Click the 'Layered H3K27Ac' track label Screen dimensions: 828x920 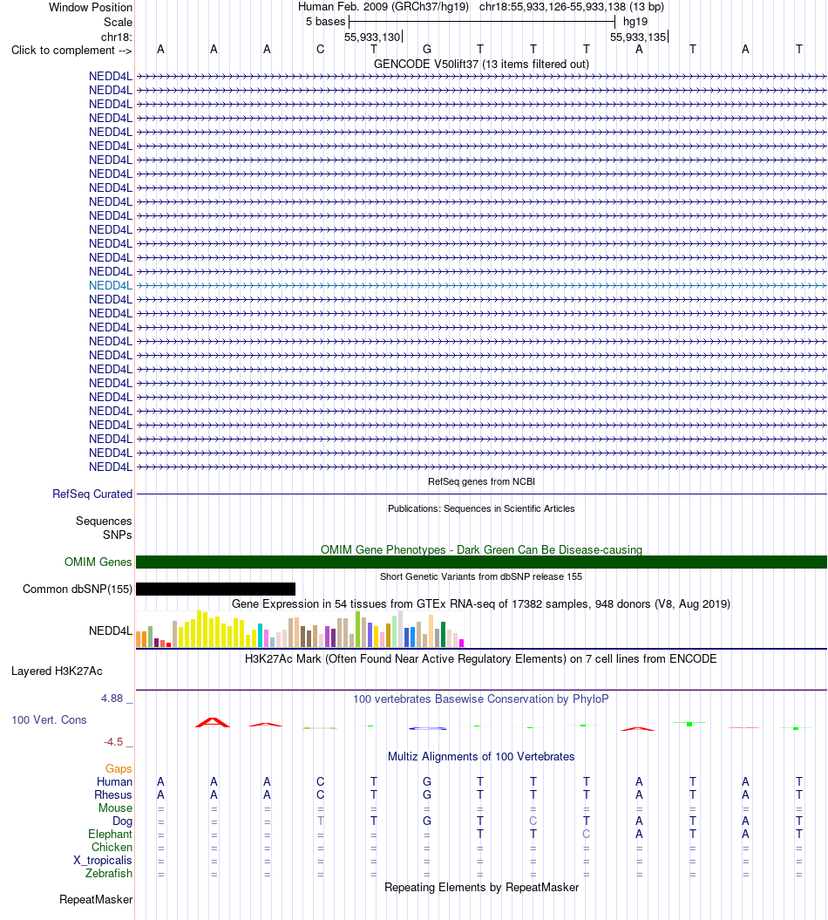57,671
